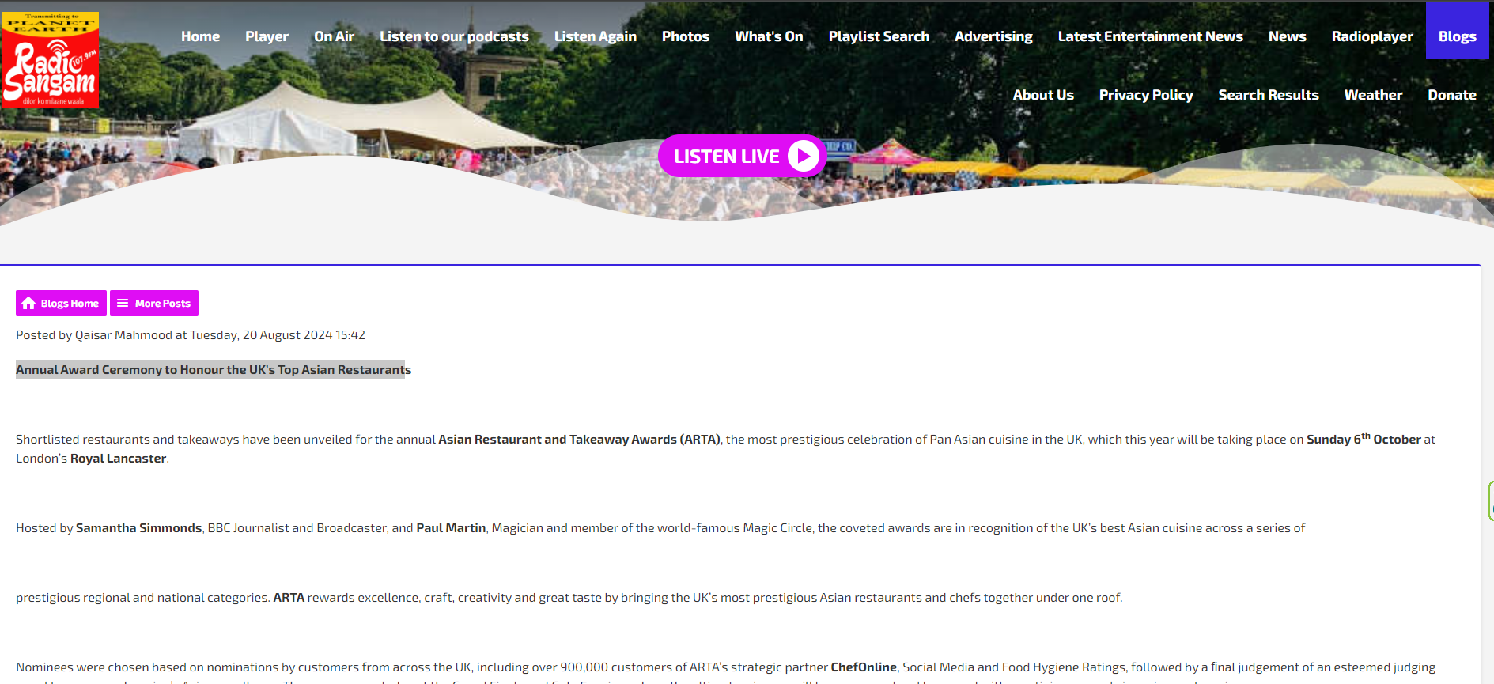Click the Blogs Home house icon
This screenshot has height=684, width=1494.
tap(29, 303)
